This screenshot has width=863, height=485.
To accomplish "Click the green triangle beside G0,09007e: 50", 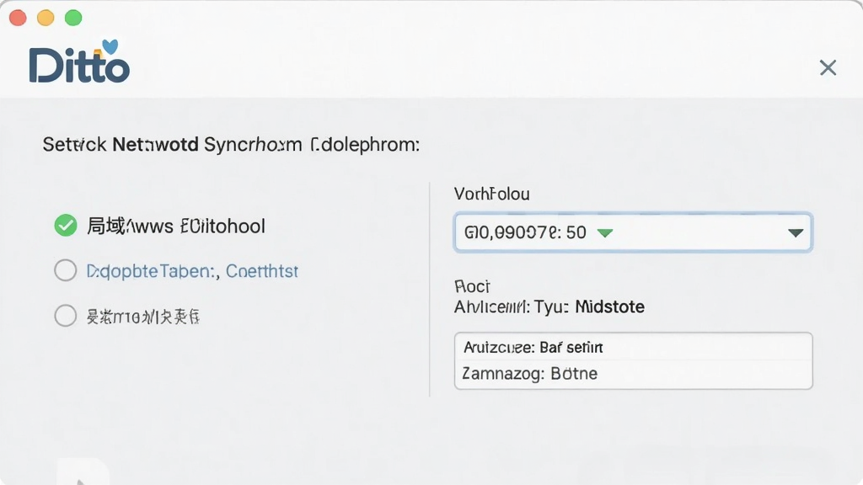I will (x=605, y=233).
